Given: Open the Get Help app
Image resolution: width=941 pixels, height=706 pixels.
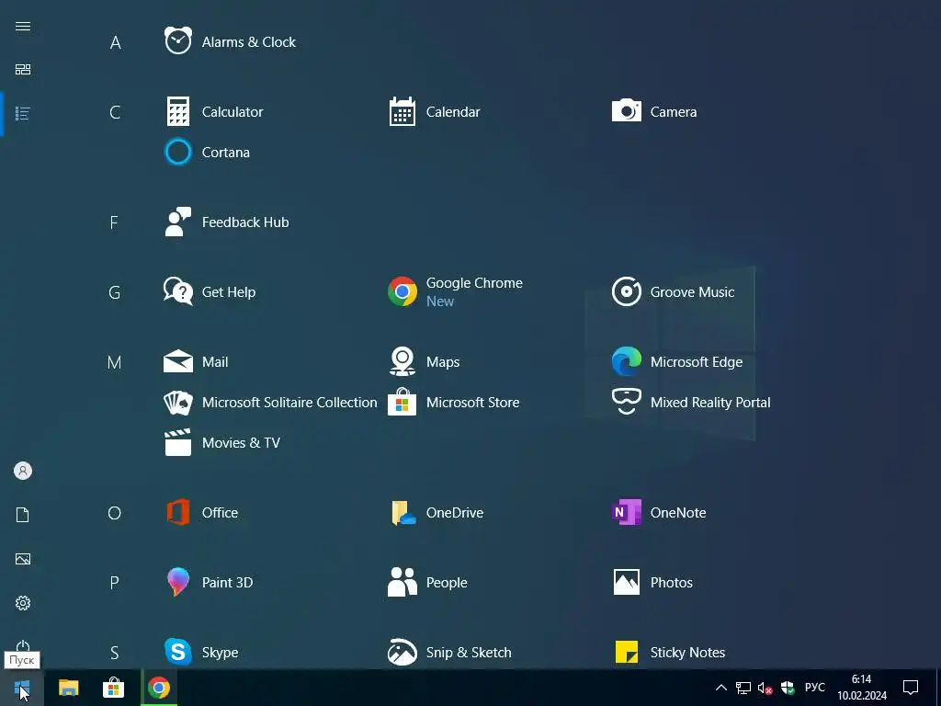Looking at the screenshot, I should (x=210, y=291).
